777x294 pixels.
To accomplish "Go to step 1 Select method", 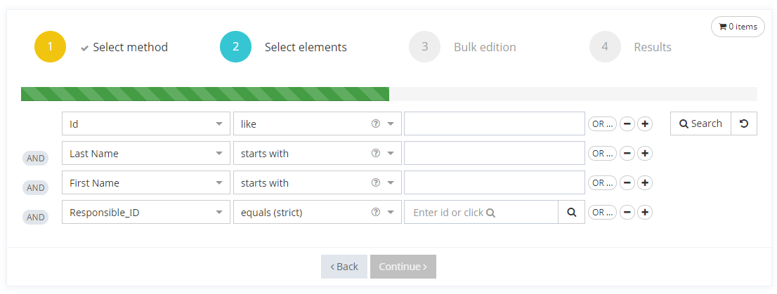I will tap(50, 47).
